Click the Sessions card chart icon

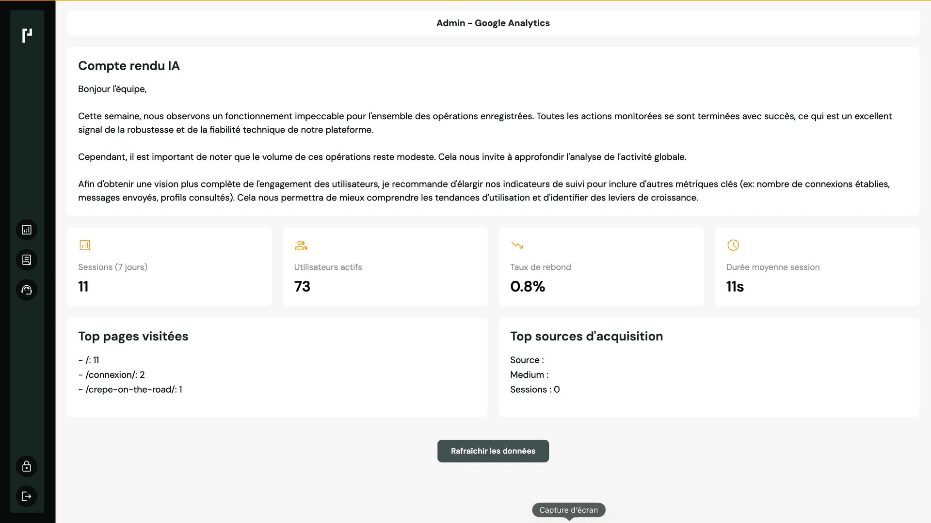85,245
